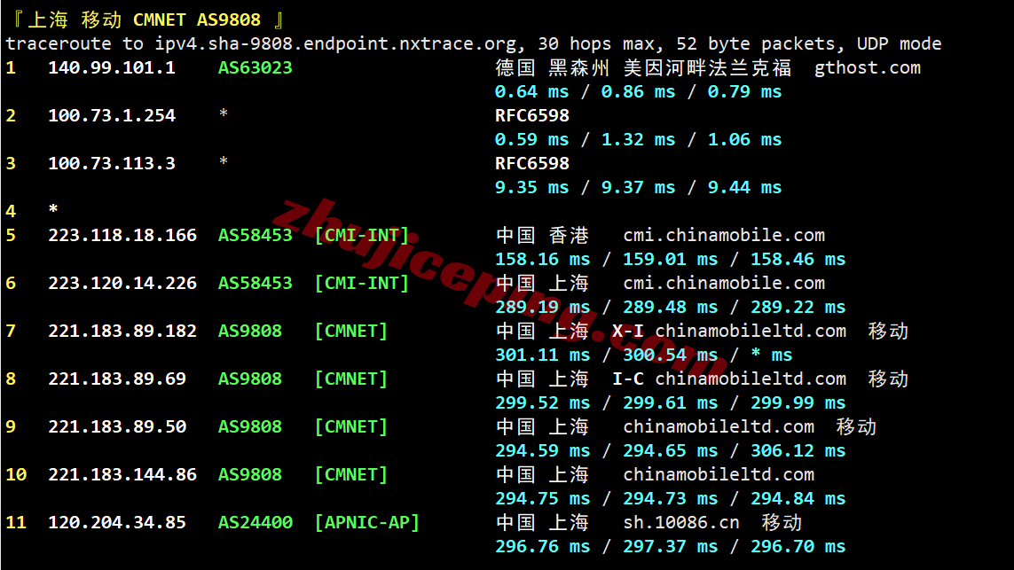Click X-I label in hop 7 row
Screen dimensions: 1014x570
coord(628,331)
